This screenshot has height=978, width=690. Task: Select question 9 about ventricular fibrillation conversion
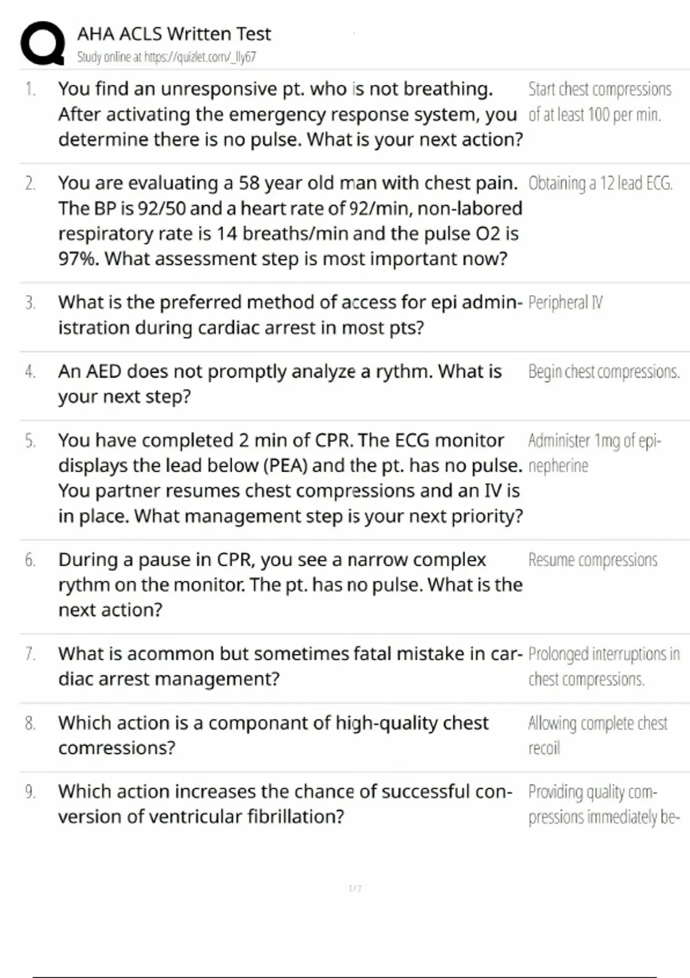(285, 804)
